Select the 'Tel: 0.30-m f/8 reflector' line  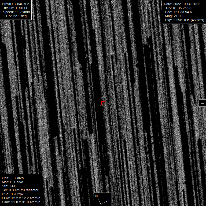click(x=20, y=190)
